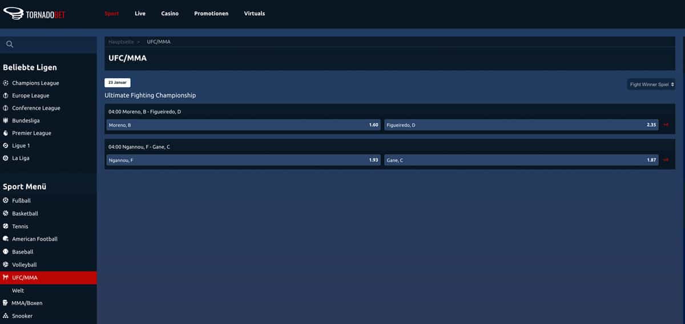Open the Promotionen tab
The width and height of the screenshot is (685, 324).
[211, 14]
